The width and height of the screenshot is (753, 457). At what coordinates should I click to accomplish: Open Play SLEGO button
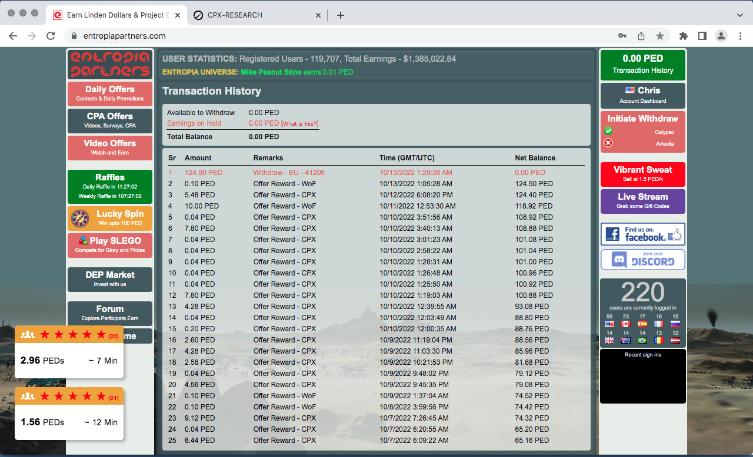pos(110,245)
